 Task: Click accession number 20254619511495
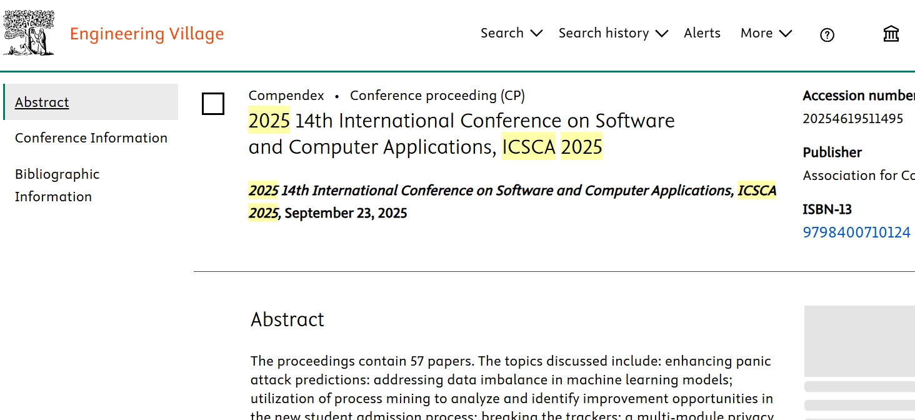click(852, 119)
